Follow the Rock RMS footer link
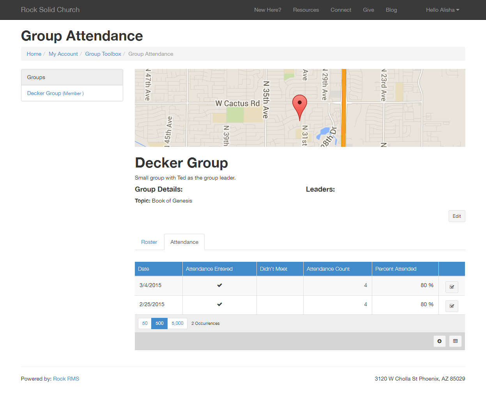 point(66,379)
